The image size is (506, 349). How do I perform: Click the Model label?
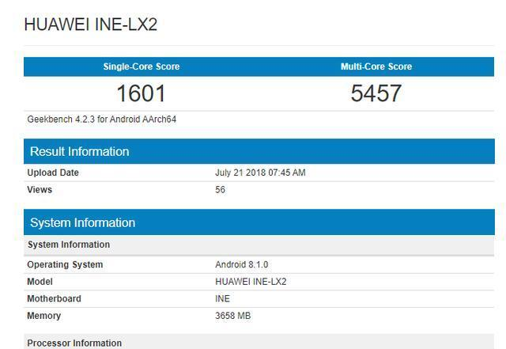[40, 282]
